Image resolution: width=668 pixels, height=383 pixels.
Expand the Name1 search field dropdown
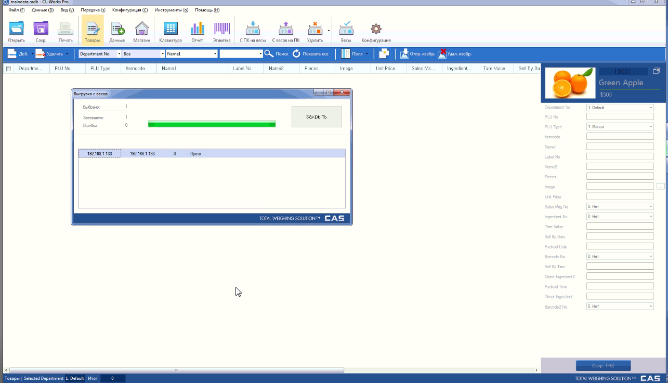click(x=215, y=54)
